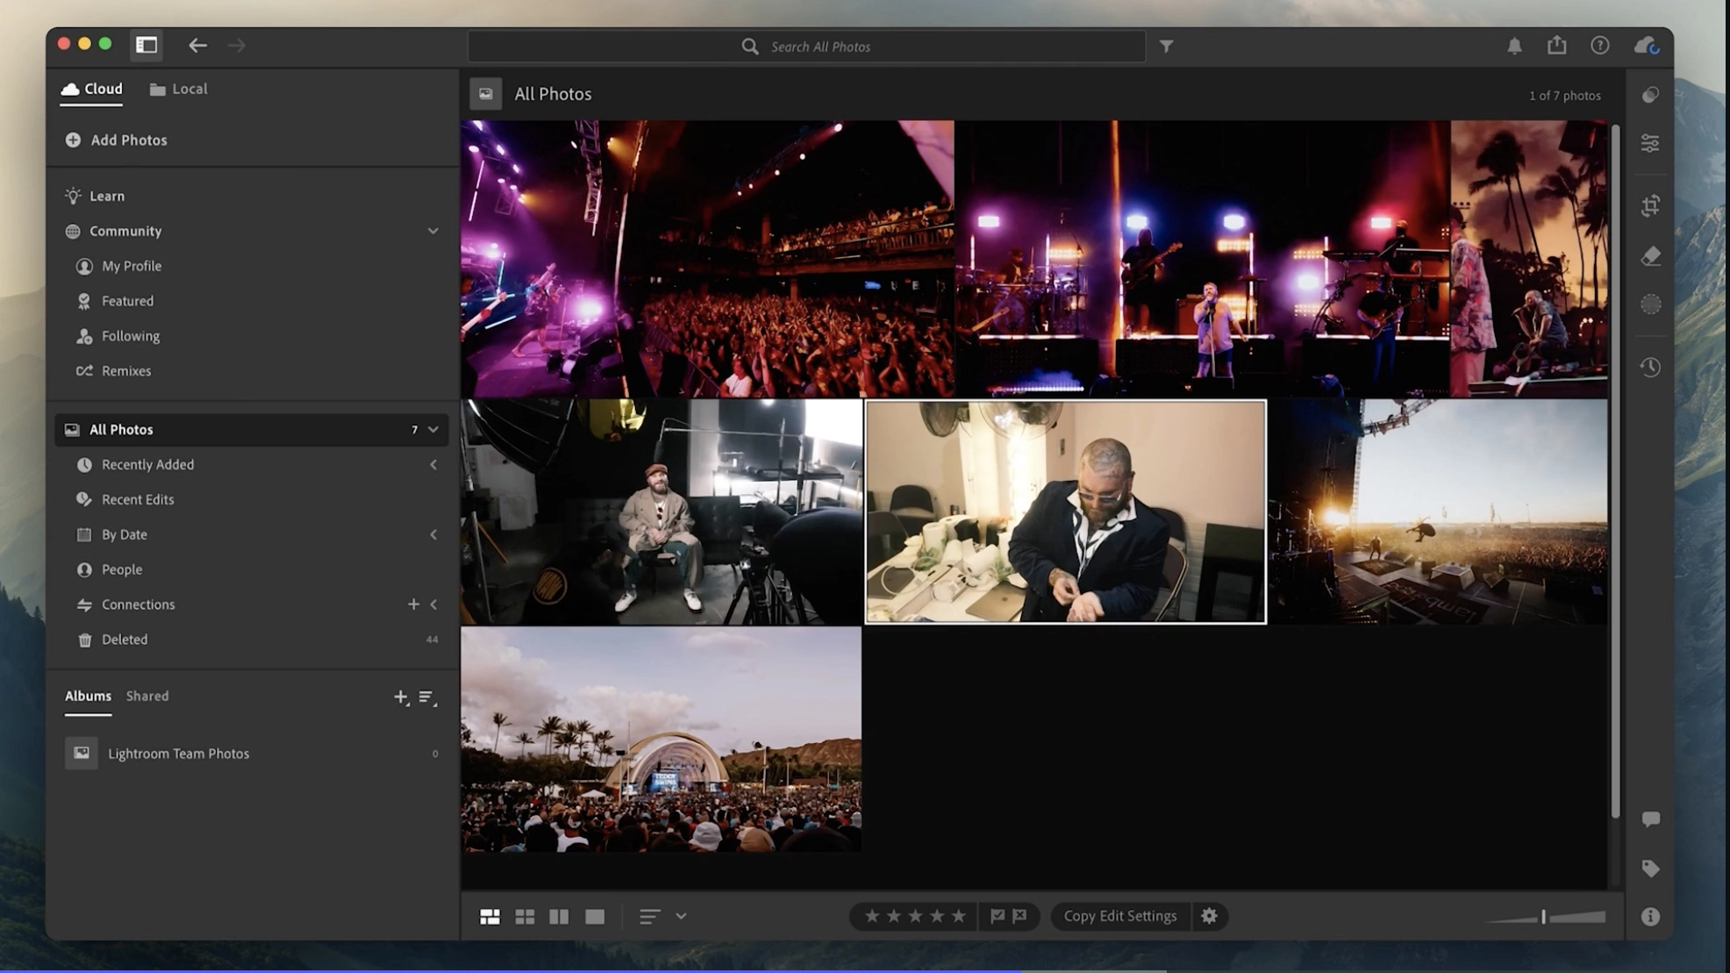Screen dimensions: 1730x973
Task: Switch to the Local tab
Action: pyautogui.click(x=179, y=89)
